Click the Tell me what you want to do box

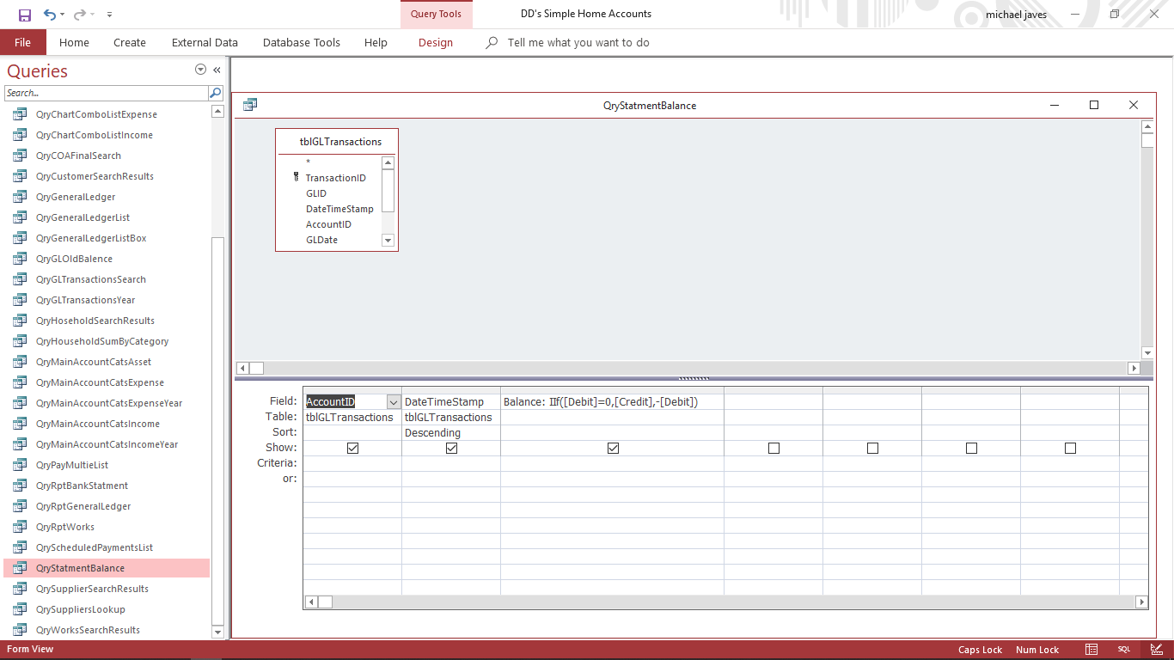[x=578, y=42]
